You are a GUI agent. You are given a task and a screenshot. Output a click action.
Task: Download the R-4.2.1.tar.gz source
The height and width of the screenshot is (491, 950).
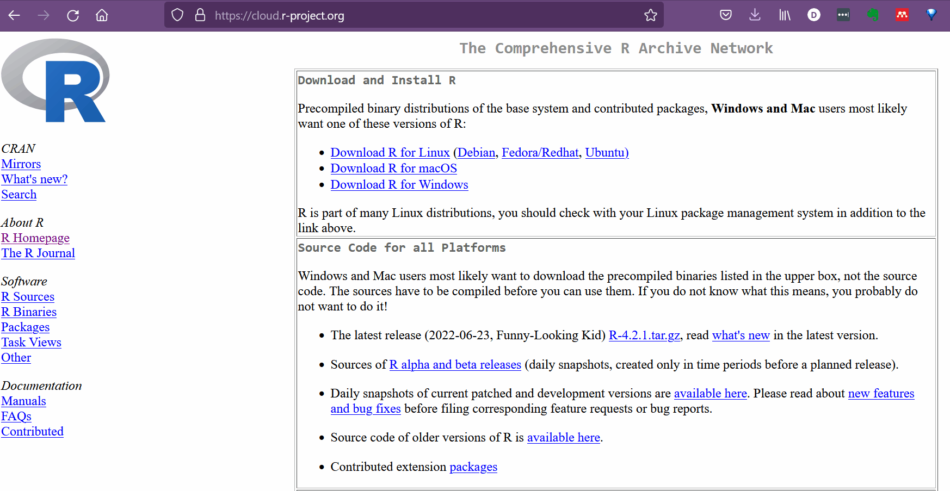point(644,335)
